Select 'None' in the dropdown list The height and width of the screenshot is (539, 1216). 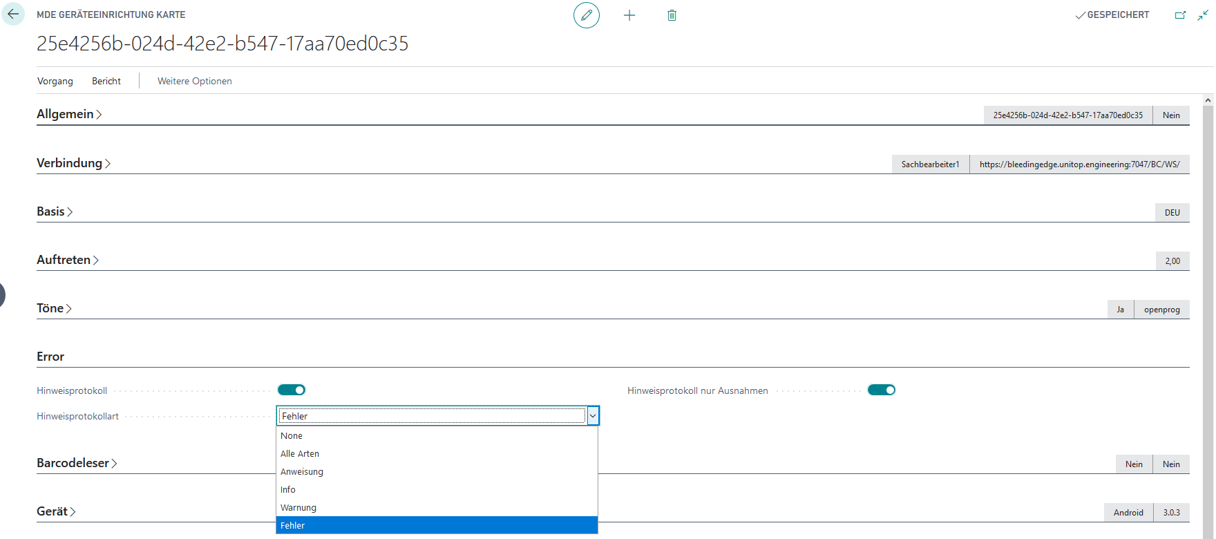[292, 436]
